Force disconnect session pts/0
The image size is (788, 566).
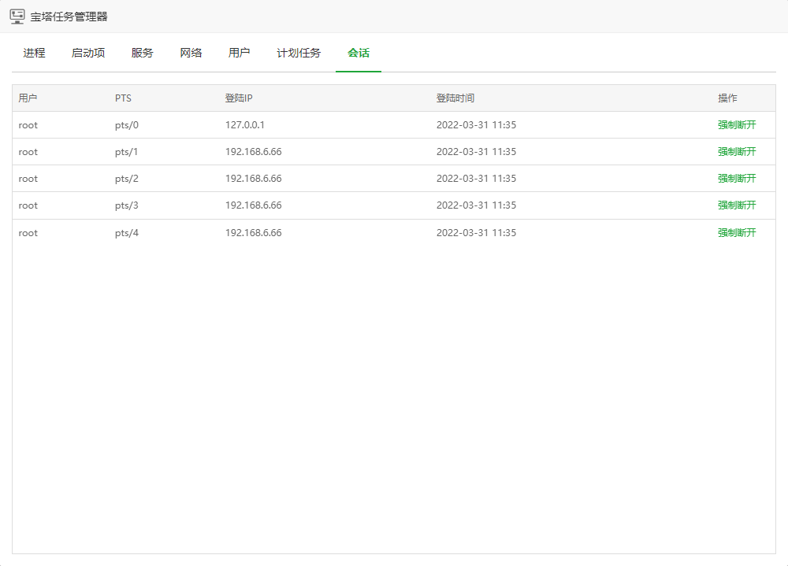pos(736,125)
